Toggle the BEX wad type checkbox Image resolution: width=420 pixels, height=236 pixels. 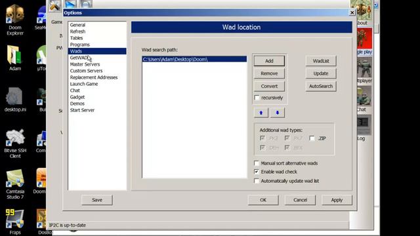[287, 147]
